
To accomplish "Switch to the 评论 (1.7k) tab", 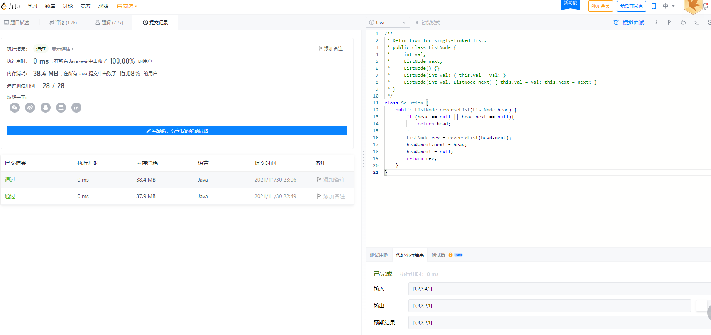I will pyautogui.click(x=63, y=22).
